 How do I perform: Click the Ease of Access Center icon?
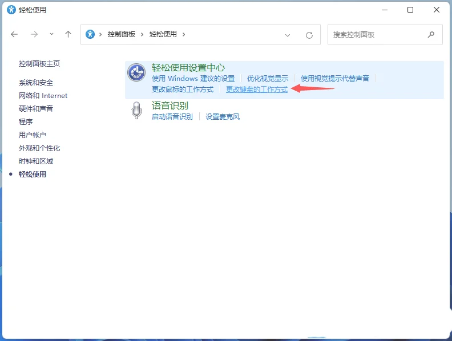point(136,72)
